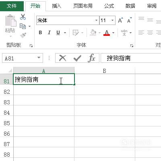Decrease font size with small A
This screenshot has width=161, height=161.
pos(130,20)
